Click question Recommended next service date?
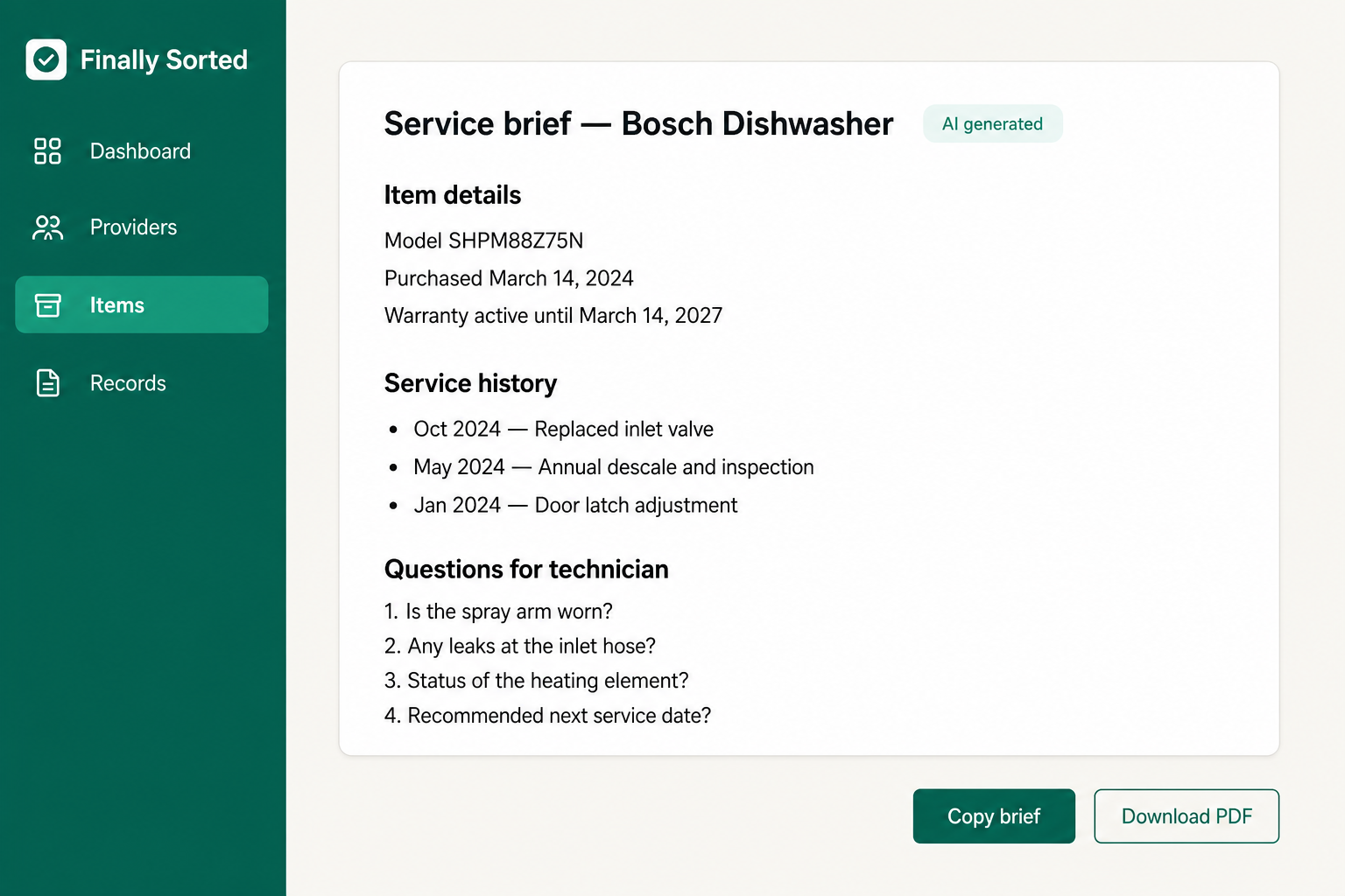 (x=548, y=716)
